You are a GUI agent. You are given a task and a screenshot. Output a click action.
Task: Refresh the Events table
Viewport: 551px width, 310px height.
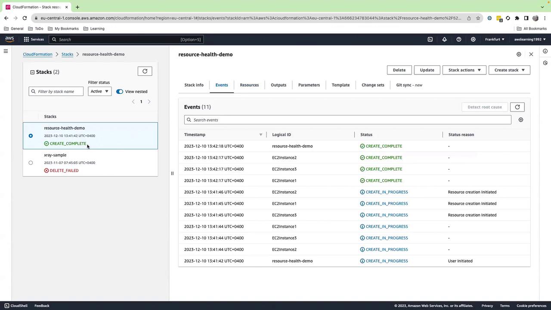tap(517, 107)
